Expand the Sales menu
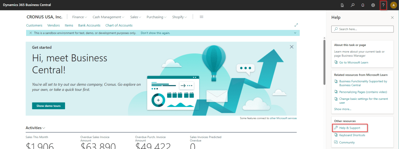The height and width of the screenshot is (149, 399). (136, 17)
